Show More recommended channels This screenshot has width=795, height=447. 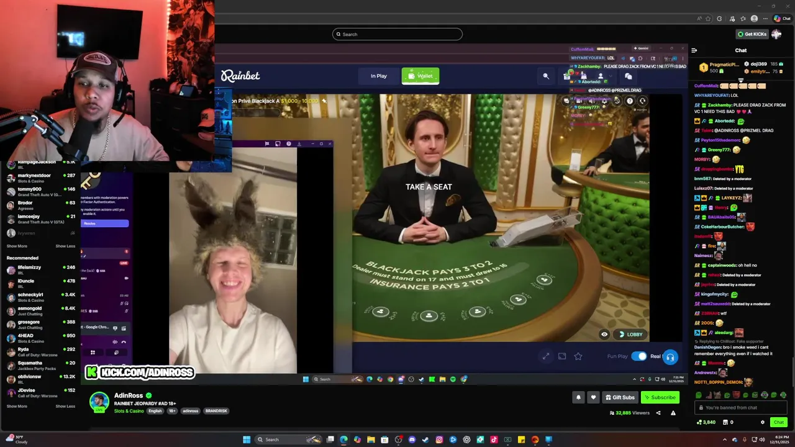point(17,406)
